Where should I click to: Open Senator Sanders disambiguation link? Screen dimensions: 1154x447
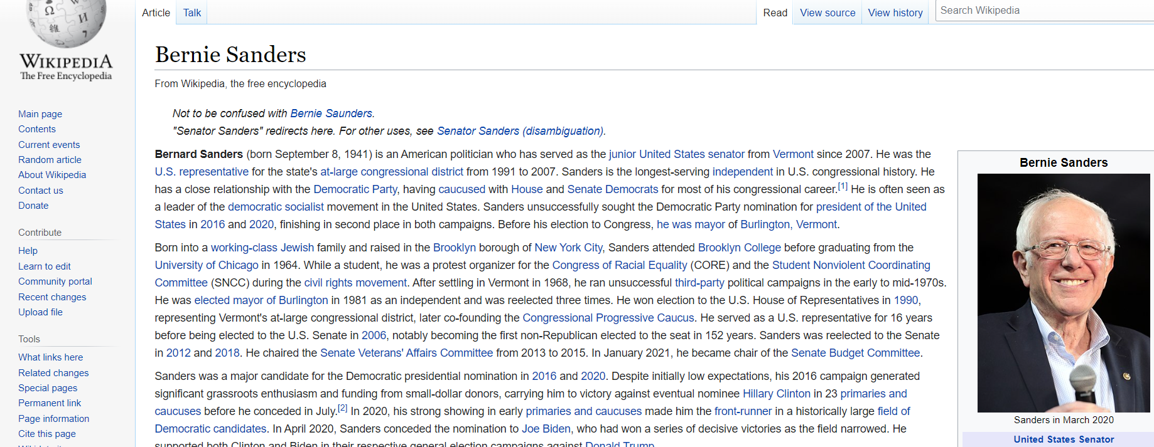coord(520,131)
